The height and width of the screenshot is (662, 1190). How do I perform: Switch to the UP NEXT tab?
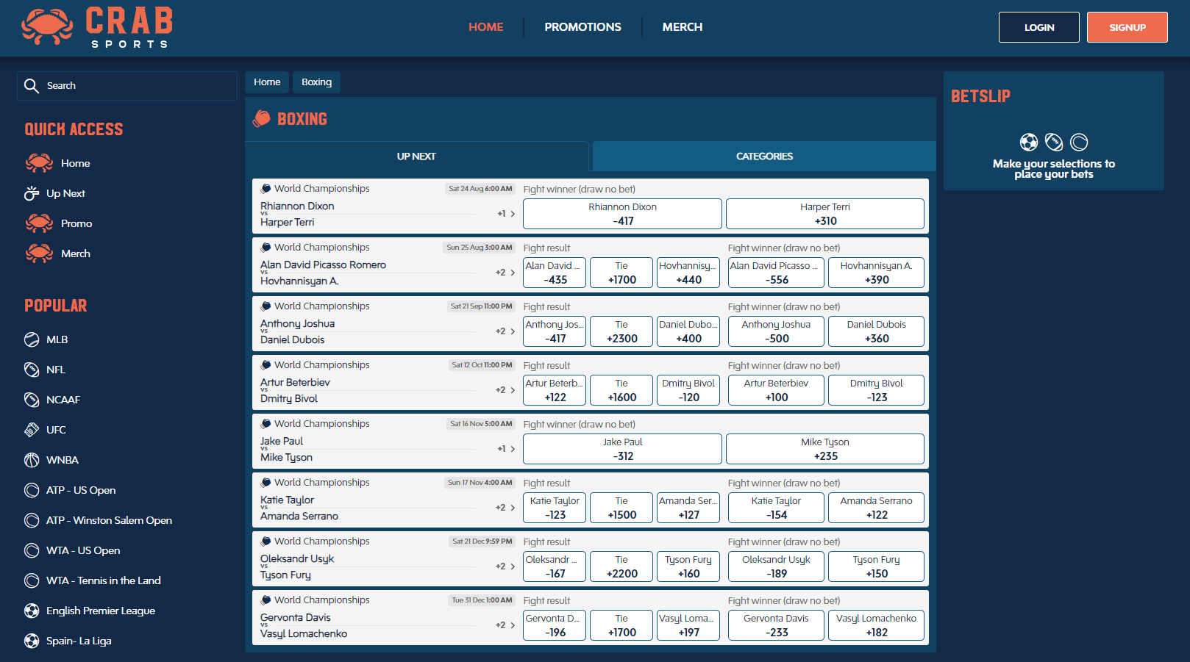pos(416,156)
